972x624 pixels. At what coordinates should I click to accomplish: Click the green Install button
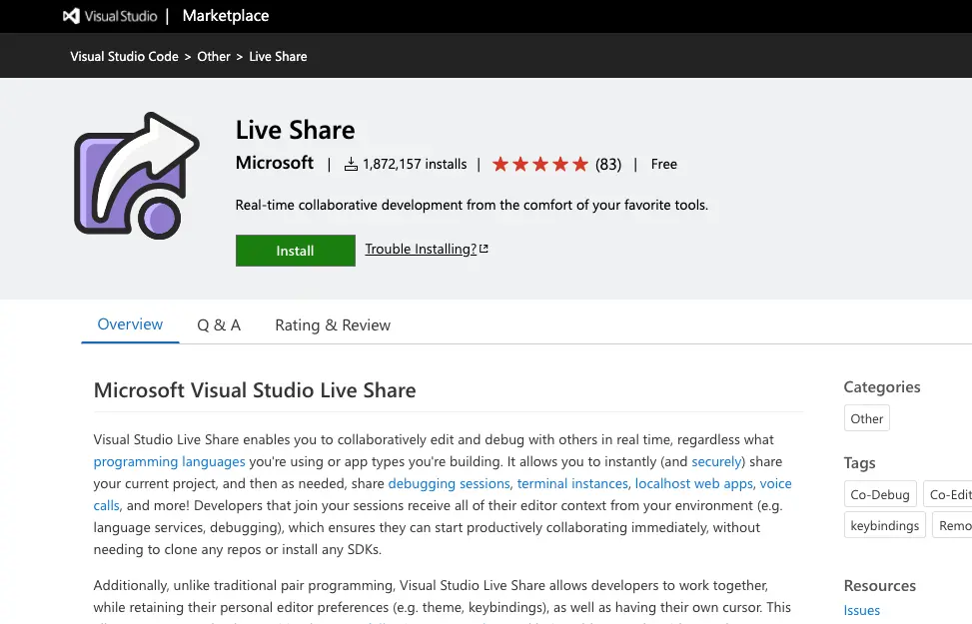click(x=296, y=251)
